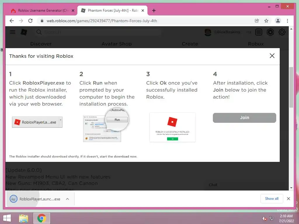Open File Explorer from the taskbar

pyautogui.click(x=23, y=218)
